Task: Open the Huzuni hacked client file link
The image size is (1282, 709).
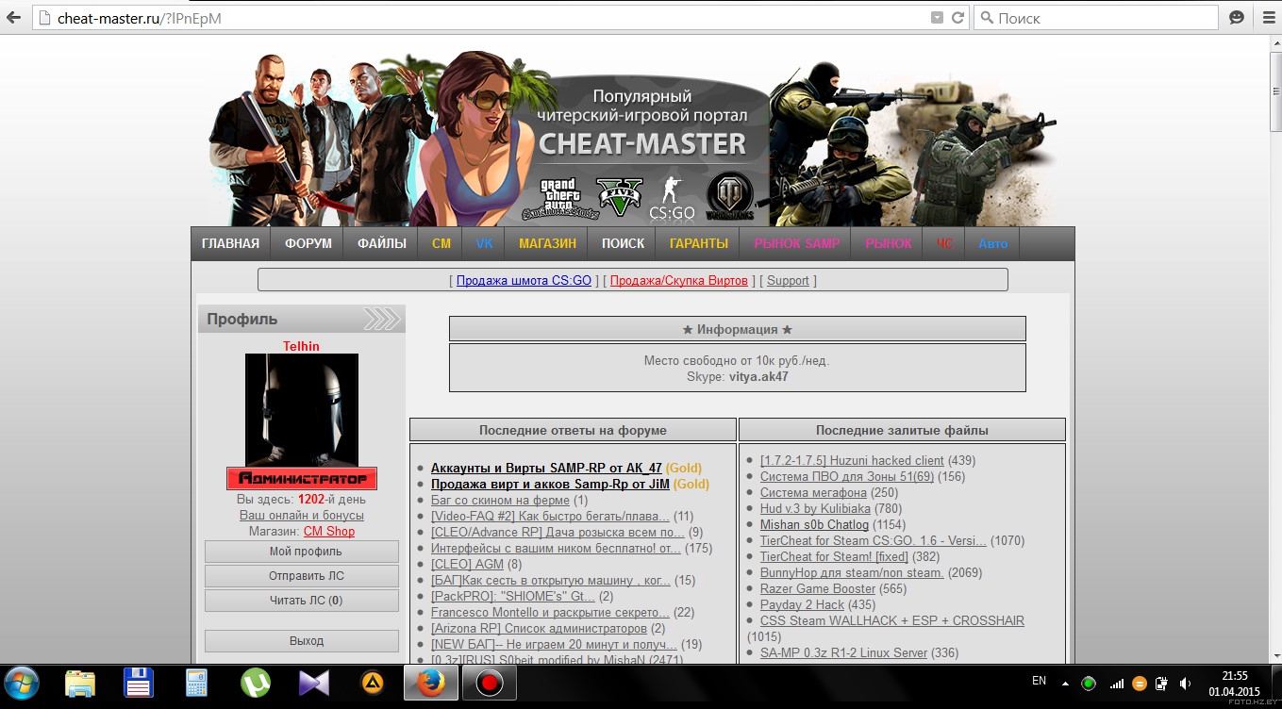Action: coord(852,460)
